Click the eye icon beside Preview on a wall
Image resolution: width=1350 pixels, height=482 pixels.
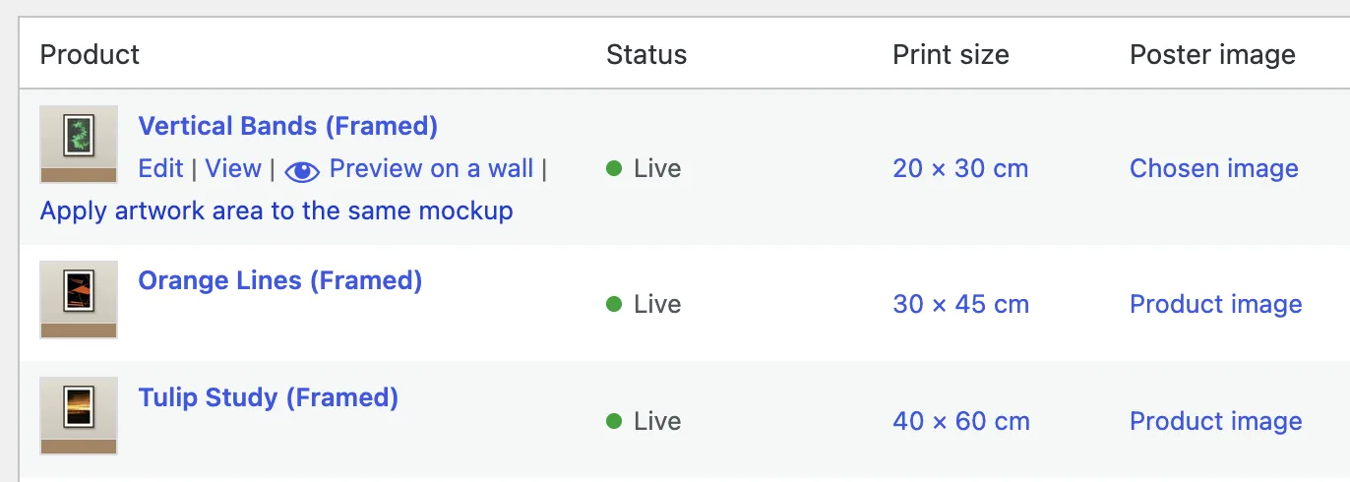pyautogui.click(x=302, y=171)
